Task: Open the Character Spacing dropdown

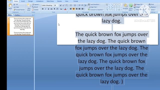Action: 58,9
